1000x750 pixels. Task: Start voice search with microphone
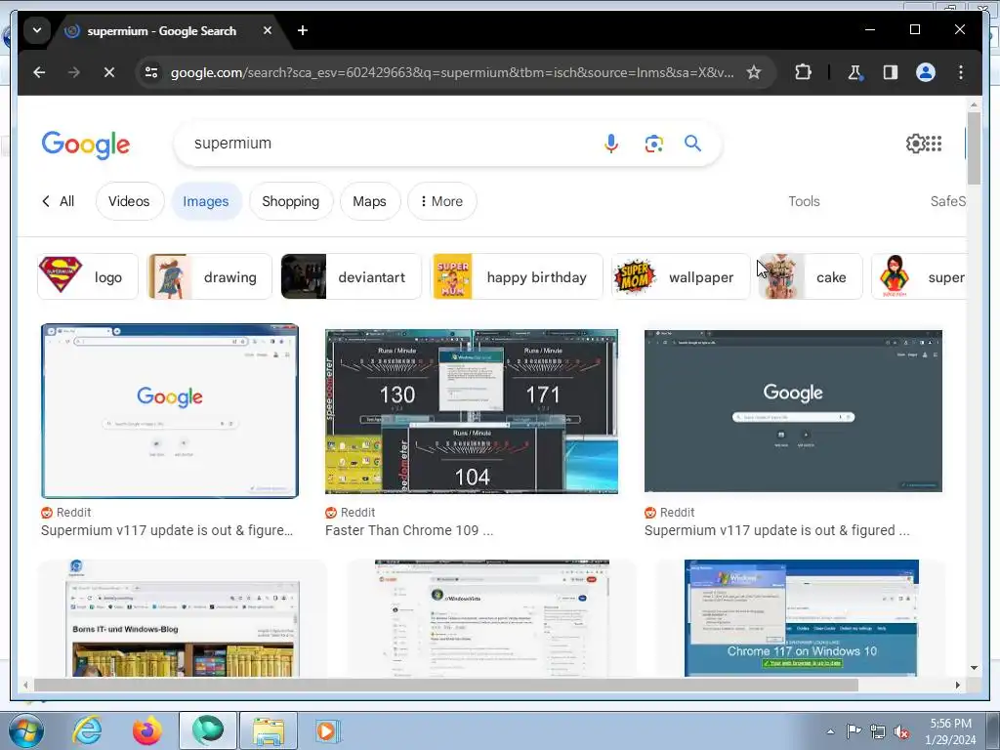pos(611,144)
